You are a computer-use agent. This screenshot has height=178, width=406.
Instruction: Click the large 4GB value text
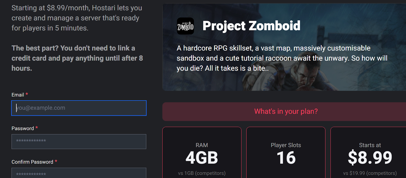click(x=202, y=158)
